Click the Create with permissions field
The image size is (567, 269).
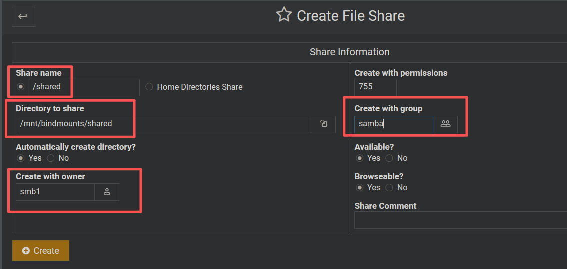click(x=375, y=87)
